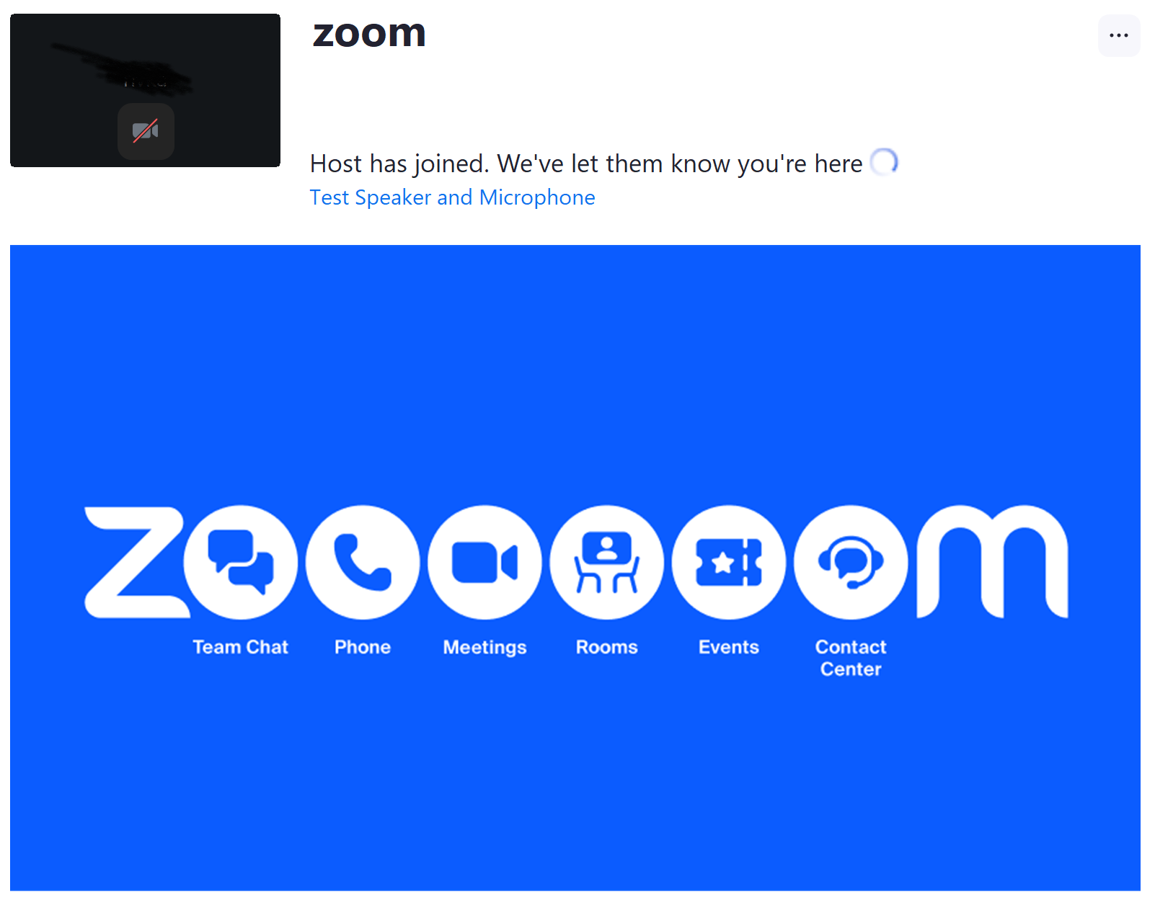Click the large white Z letter
This screenshot has width=1155, height=897.
(133, 562)
